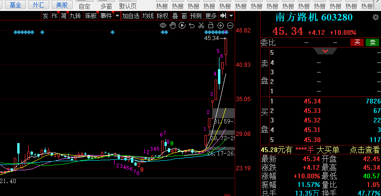
Task: Start chart replay with play icon
Action: (182, 25)
